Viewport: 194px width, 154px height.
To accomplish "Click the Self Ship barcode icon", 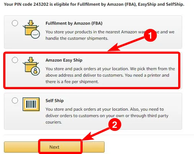I will (x=31, y=104).
